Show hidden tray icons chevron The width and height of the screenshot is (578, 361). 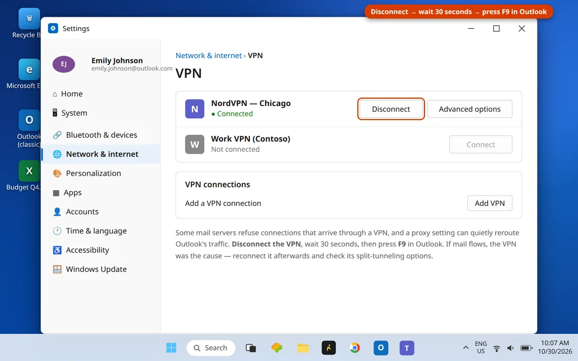(x=466, y=347)
